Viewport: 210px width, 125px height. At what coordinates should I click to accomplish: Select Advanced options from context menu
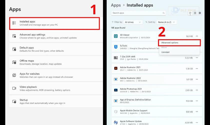tap(179, 42)
